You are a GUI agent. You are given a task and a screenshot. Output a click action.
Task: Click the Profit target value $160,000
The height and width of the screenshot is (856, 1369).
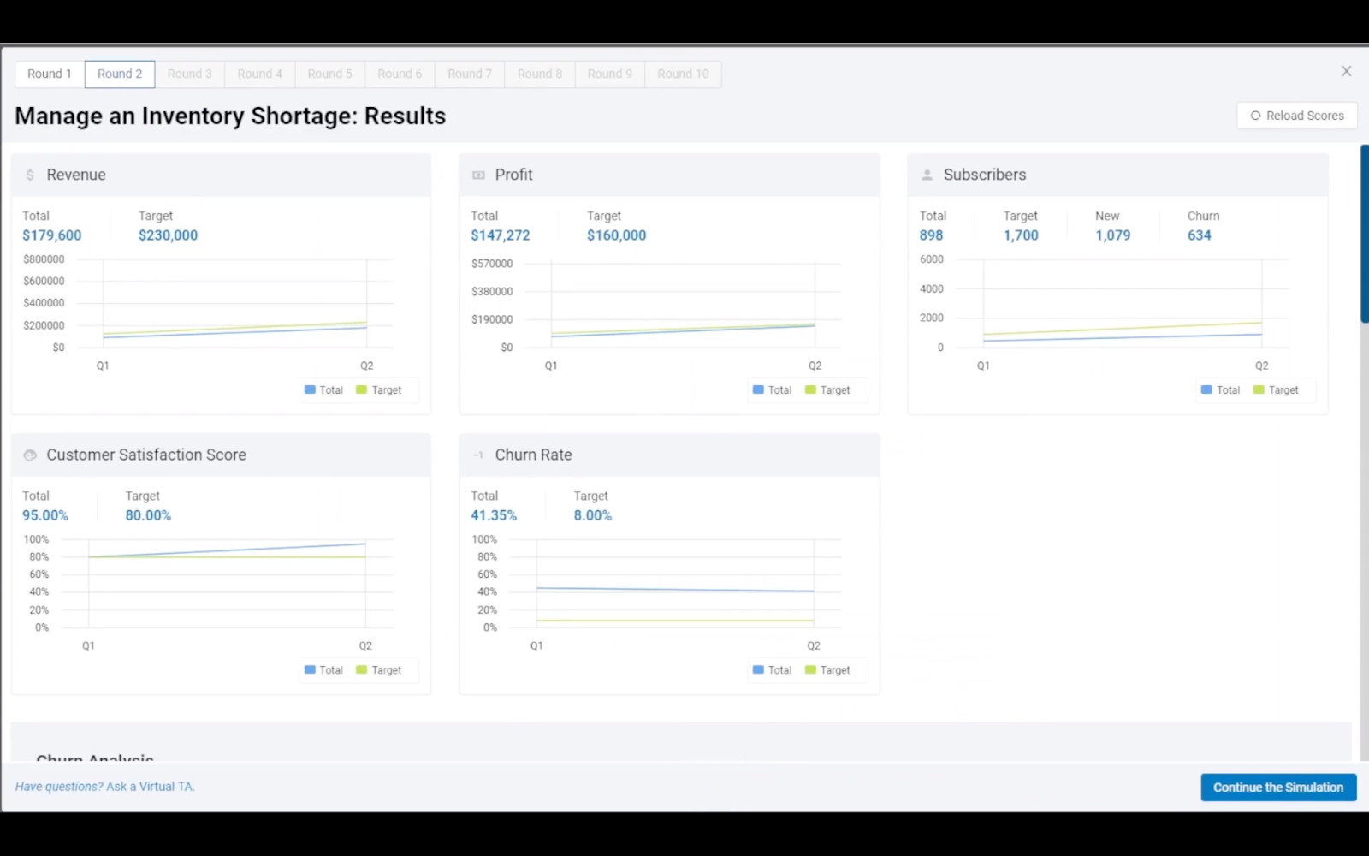[616, 235]
